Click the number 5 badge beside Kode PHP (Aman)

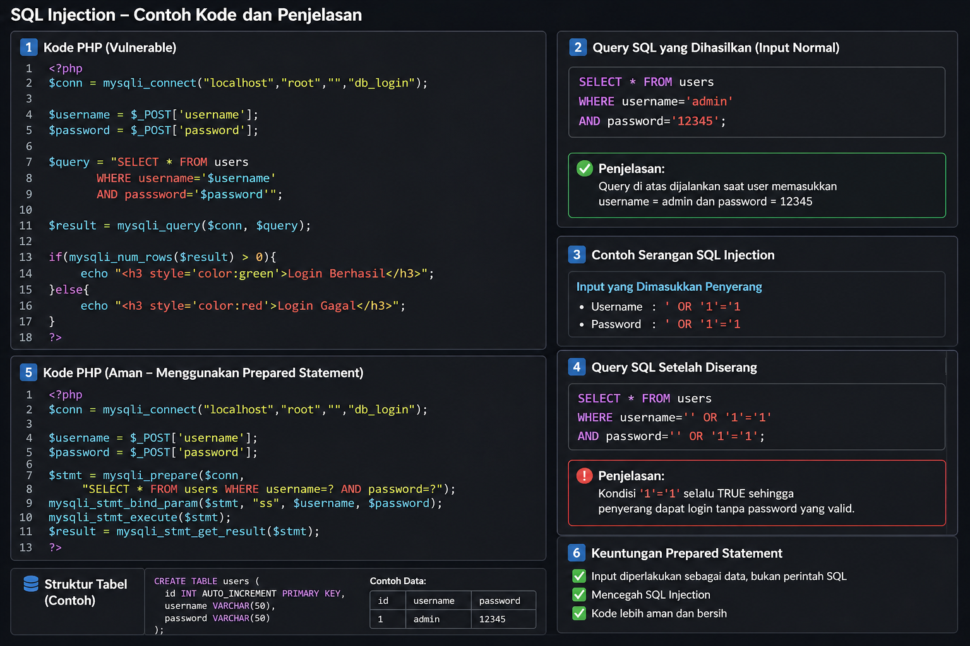coord(28,372)
